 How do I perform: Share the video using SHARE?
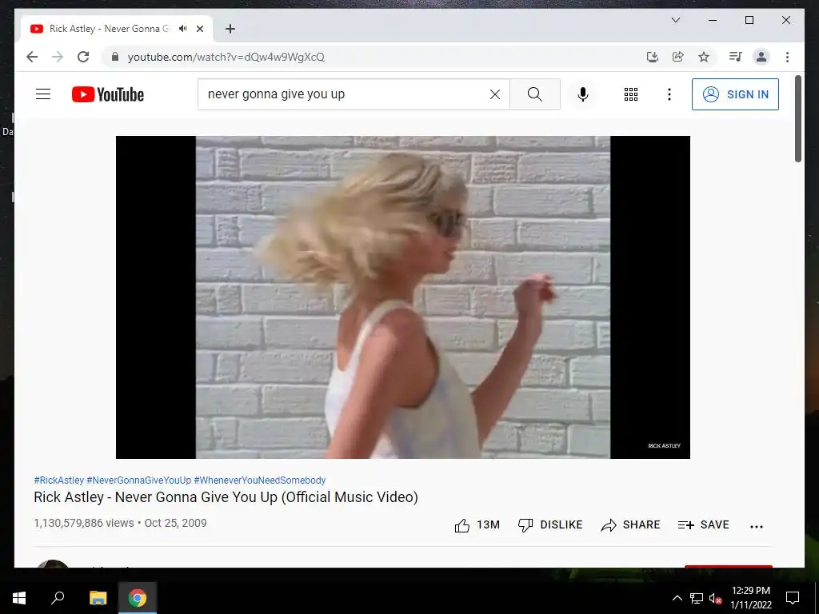tap(630, 524)
